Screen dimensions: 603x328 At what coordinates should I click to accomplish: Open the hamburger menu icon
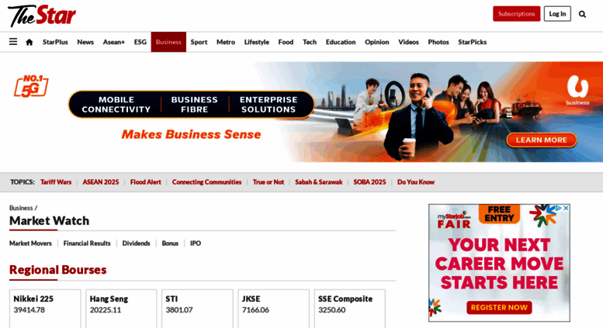(13, 41)
